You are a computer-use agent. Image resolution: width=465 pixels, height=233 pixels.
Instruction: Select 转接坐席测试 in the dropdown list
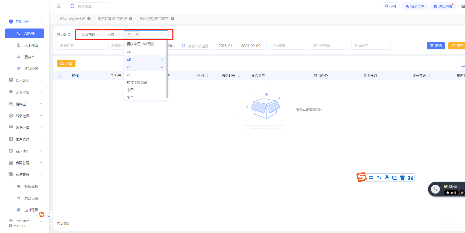(145, 82)
